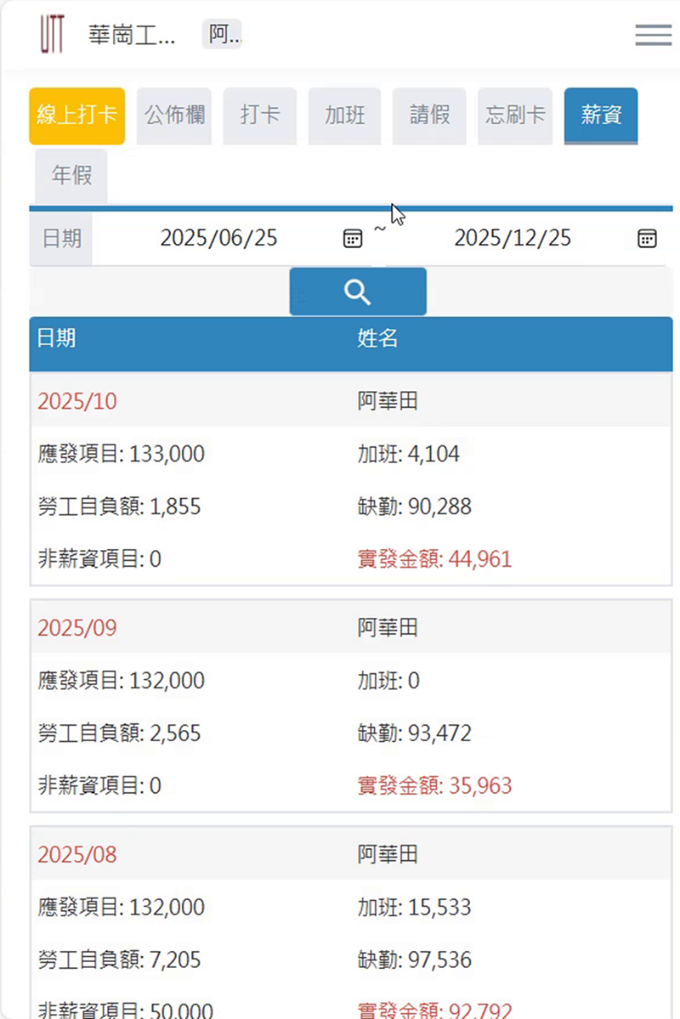The height and width of the screenshot is (1019, 680).
Task: Click 實發金額: 44,961 amount
Action: point(434,559)
